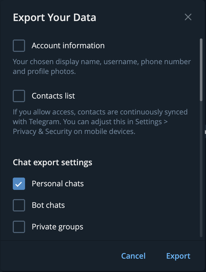This screenshot has height=272, width=206.
Task: Click the Export Your Data title
Action: click(54, 17)
